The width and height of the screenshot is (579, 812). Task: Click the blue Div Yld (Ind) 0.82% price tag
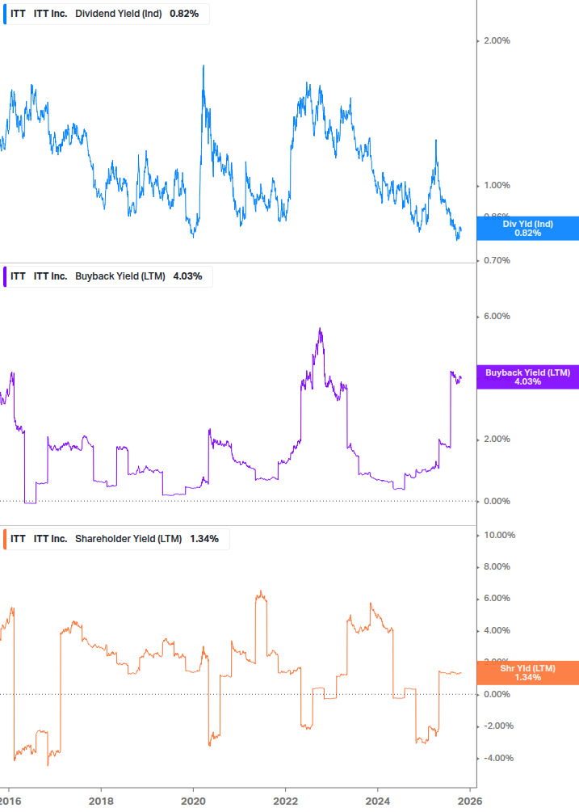(x=527, y=229)
